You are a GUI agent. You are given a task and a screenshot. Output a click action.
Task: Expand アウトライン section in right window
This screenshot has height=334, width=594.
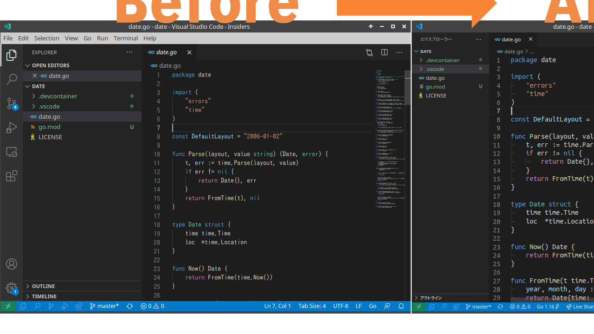(451, 298)
